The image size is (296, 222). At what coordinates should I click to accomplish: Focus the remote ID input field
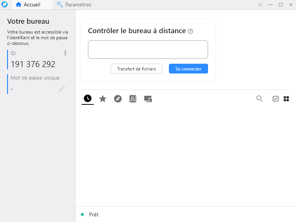tap(148, 50)
